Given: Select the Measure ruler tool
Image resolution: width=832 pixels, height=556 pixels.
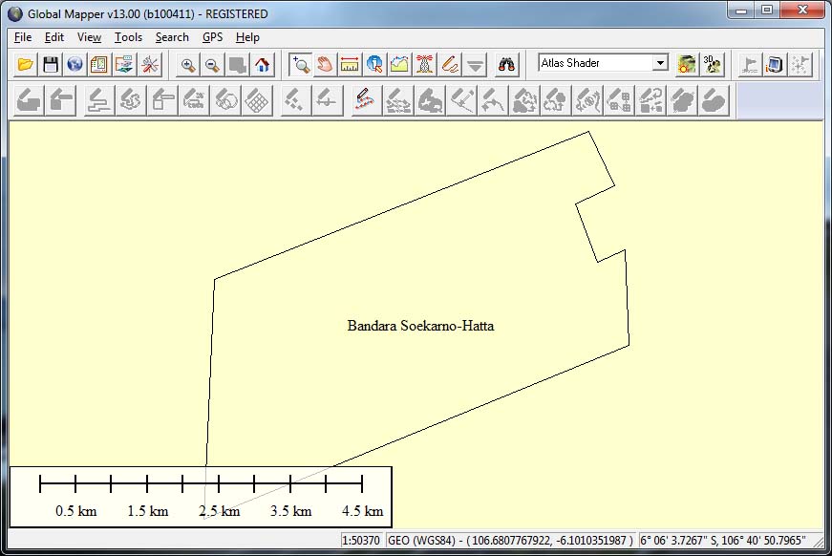Looking at the screenshot, I should tap(350, 65).
